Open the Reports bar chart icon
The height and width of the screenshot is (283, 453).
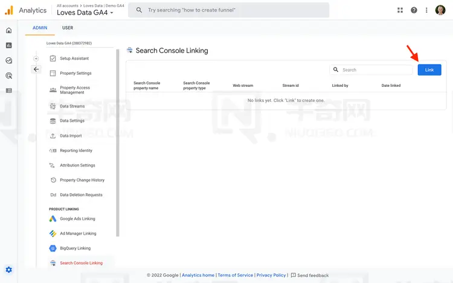[x=9, y=45]
